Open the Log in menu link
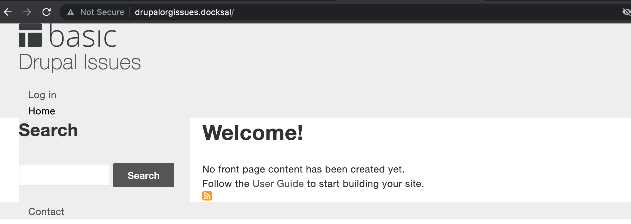 click(42, 95)
